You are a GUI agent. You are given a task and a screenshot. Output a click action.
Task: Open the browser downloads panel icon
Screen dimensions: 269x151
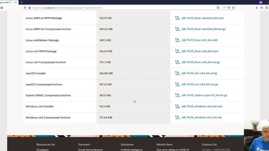257,8
